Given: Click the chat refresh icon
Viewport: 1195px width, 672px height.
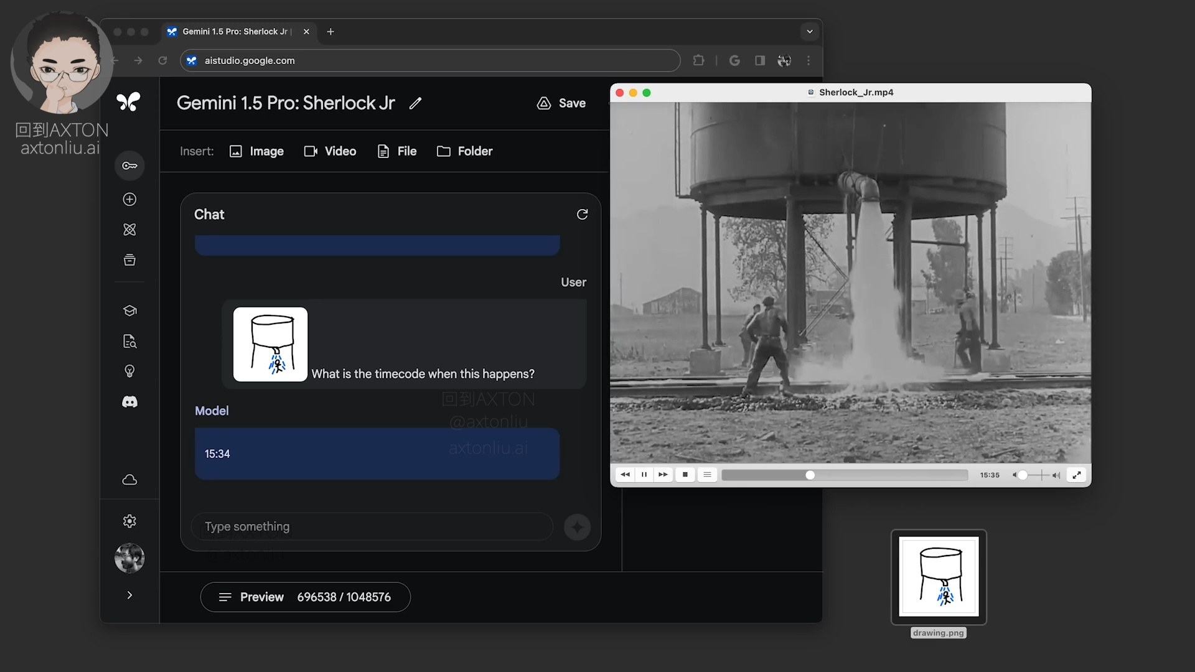Looking at the screenshot, I should tap(582, 214).
